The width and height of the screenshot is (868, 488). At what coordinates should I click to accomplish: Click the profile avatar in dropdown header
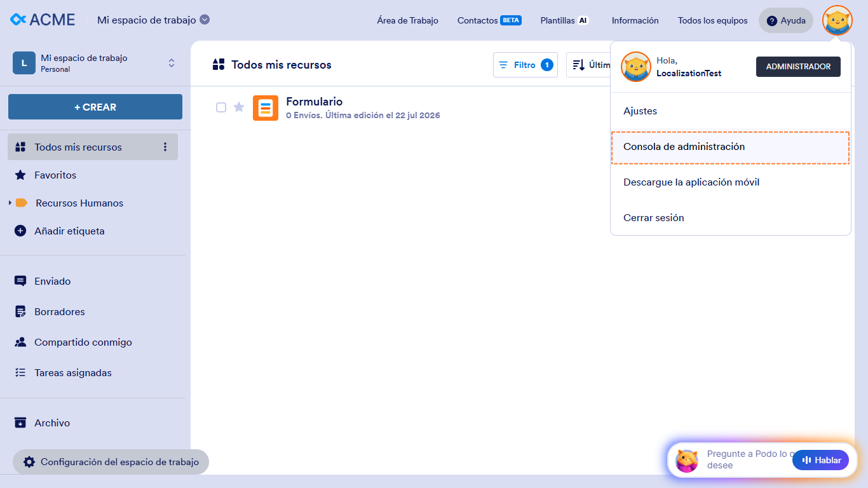click(x=635, y=67)
